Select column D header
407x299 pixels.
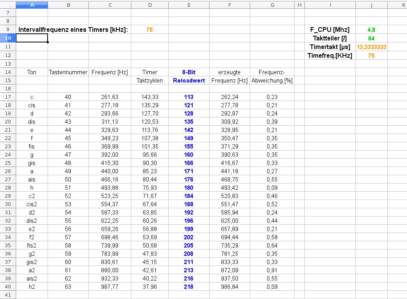tap(150, 5)
